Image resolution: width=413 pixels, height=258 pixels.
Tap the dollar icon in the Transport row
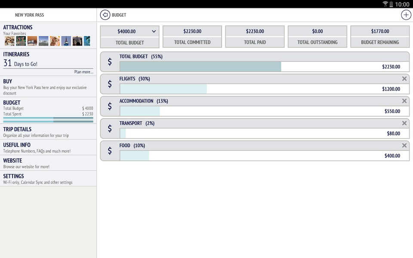click(x=110, y=129)
